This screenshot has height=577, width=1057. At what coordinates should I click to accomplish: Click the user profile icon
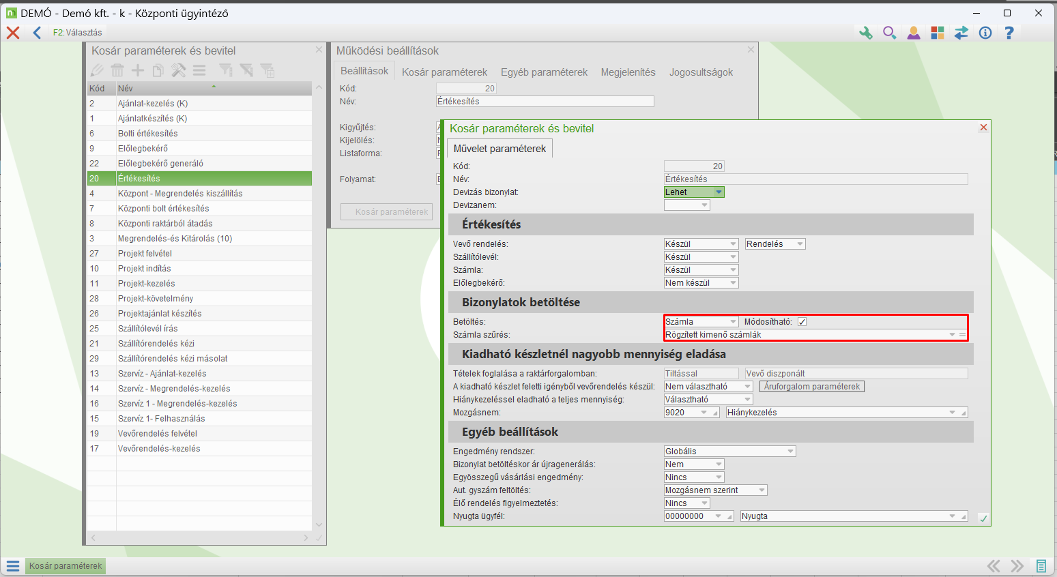(913, 33)
